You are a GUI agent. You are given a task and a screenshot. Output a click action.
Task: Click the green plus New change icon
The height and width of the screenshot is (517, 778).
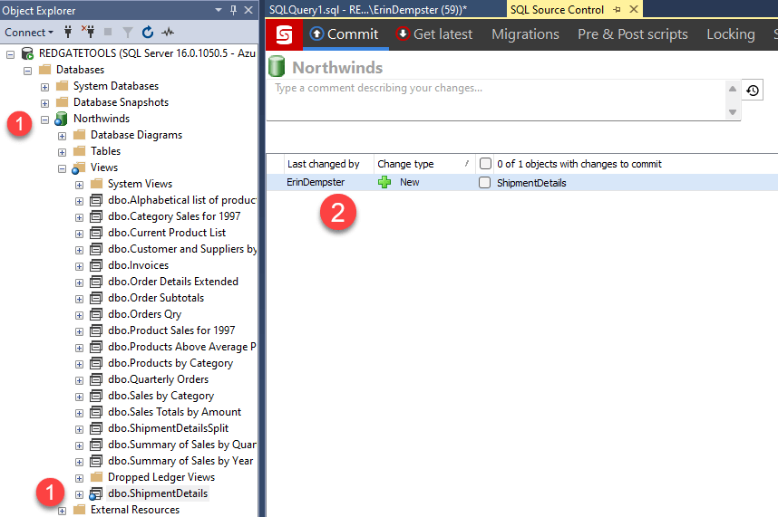384,182
